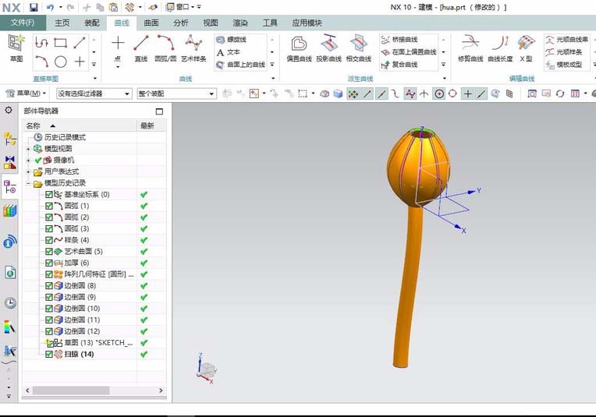Open the 相交曲线 intersection curve tool
This screenshot has width=596, height=417.
tap(358, 48)
